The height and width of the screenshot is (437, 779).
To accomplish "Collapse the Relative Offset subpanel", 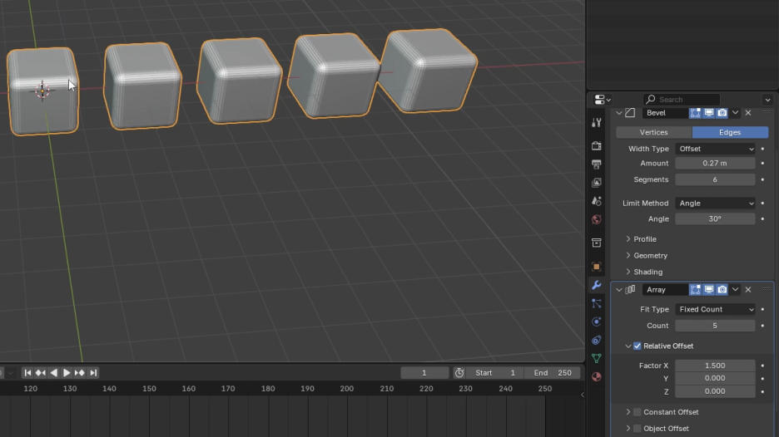I will tap(628, 346).
